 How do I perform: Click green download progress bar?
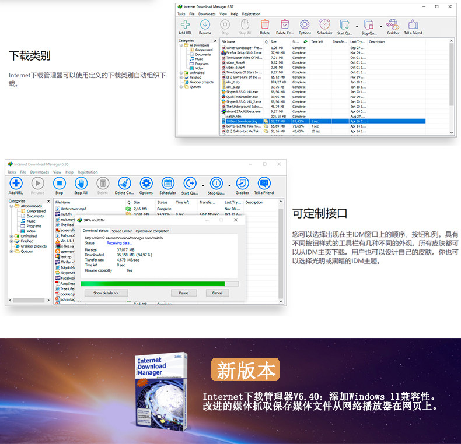160,284
